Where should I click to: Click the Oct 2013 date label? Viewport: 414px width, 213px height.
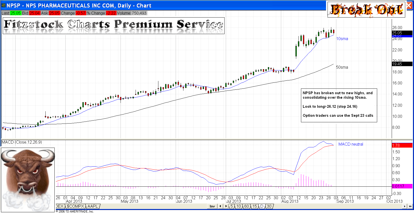[x=395, y=201]
